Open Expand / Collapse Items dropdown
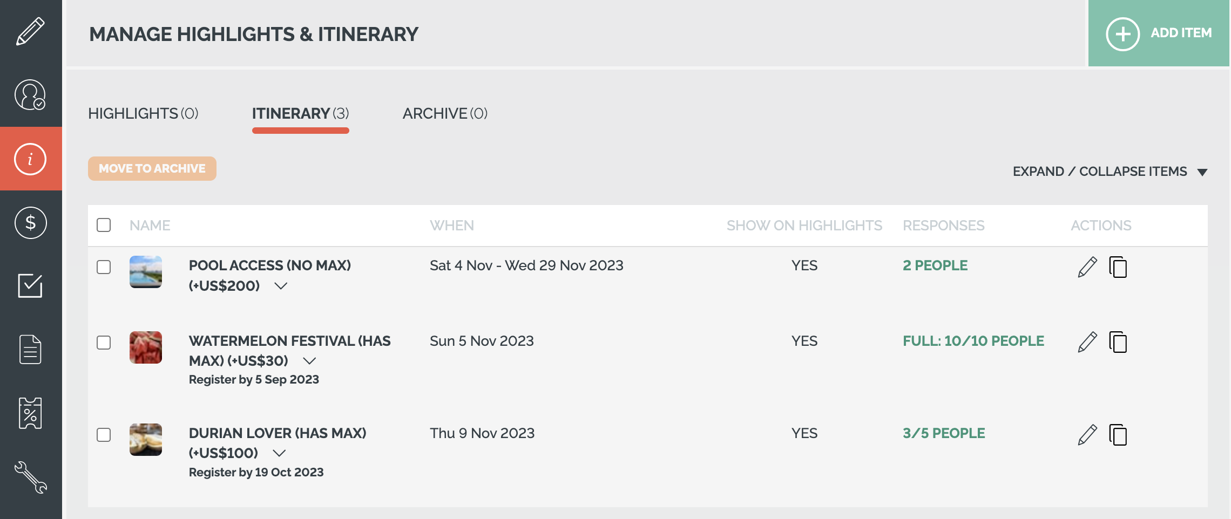The image size is (1231, 519). [x=1110, y=172]
